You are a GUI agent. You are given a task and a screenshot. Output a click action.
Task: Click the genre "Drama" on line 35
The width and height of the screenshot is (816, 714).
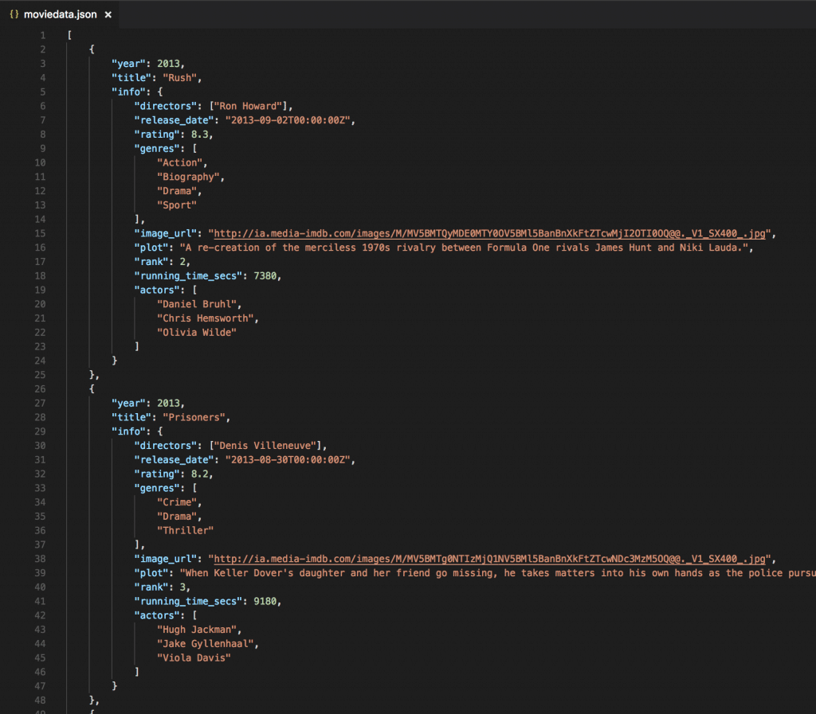[177, 517]
